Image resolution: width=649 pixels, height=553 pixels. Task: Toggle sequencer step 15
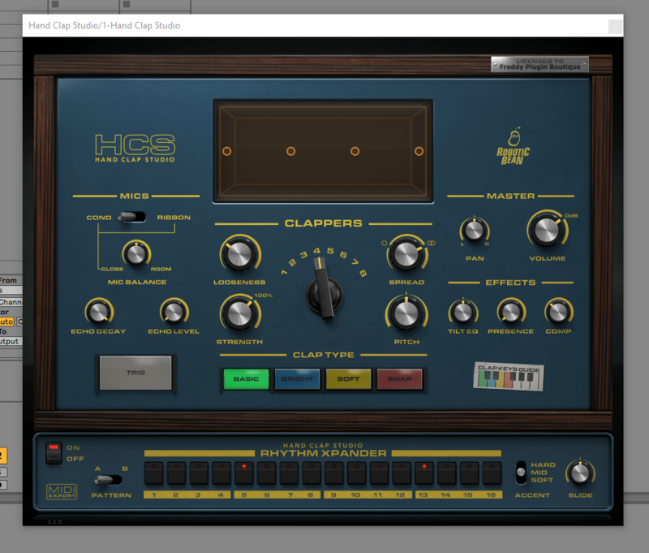tap(470, 473)
